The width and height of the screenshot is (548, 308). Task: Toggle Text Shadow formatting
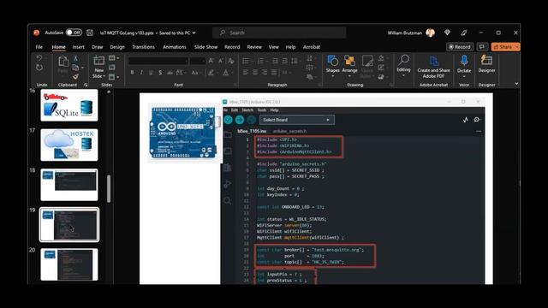click(x=160, y=73)
